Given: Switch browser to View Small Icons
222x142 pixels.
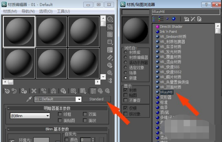Looking at the screenshot, I should 168,19.
